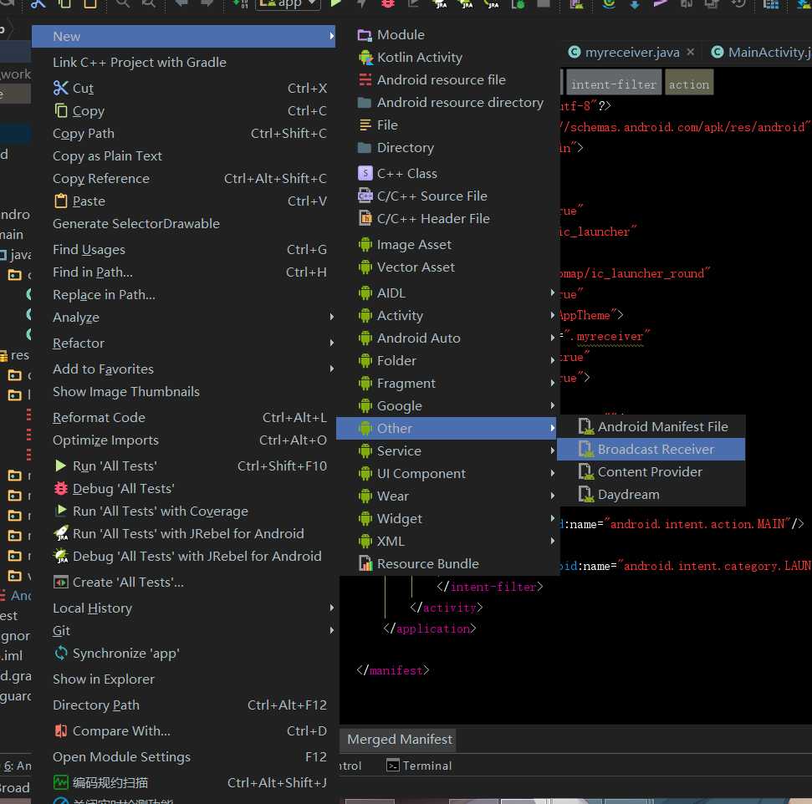Click the Module icon in the New menu
The width and height of the screenshot is (812, 804).
click(365, 35)
